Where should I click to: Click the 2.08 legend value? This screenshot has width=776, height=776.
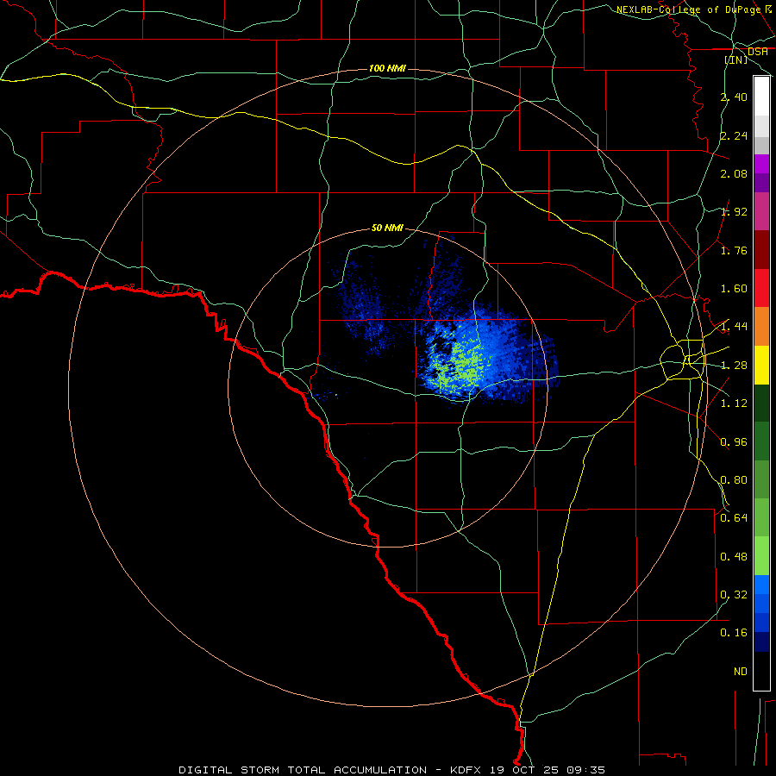(x=734, y=173)
